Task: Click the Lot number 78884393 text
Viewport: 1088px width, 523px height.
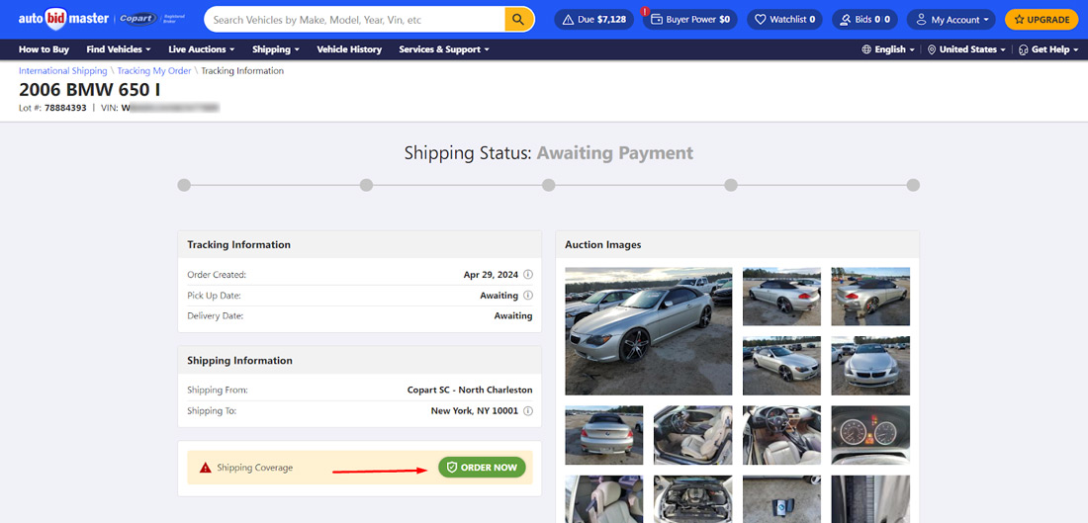Action: tap(65, 108)
